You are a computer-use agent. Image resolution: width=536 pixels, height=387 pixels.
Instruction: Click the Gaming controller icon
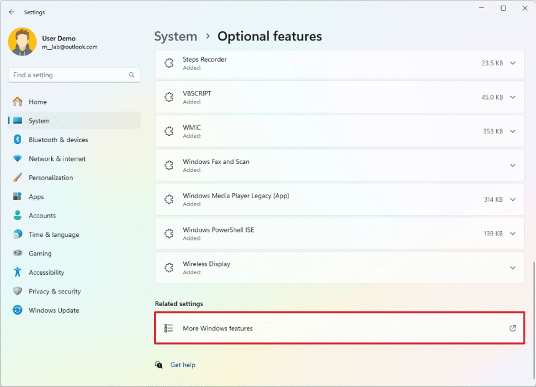(x=17, y=253)
